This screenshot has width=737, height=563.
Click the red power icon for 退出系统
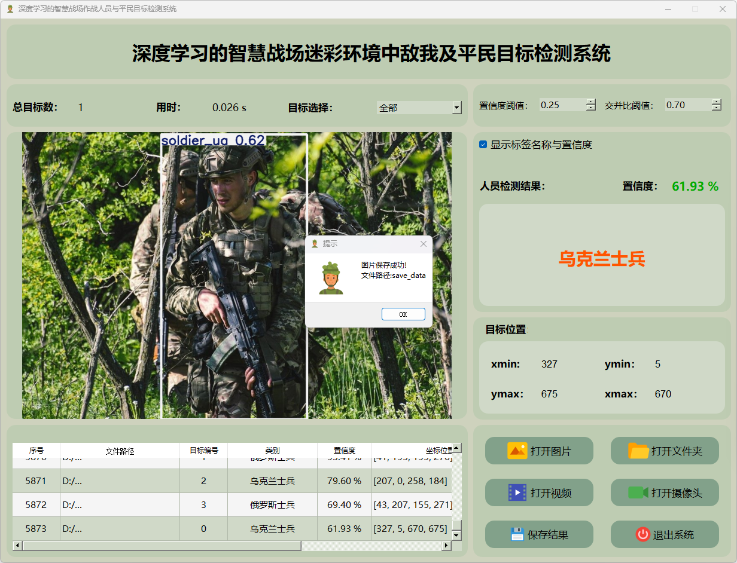pyautogui.click(x=642, y=534)
